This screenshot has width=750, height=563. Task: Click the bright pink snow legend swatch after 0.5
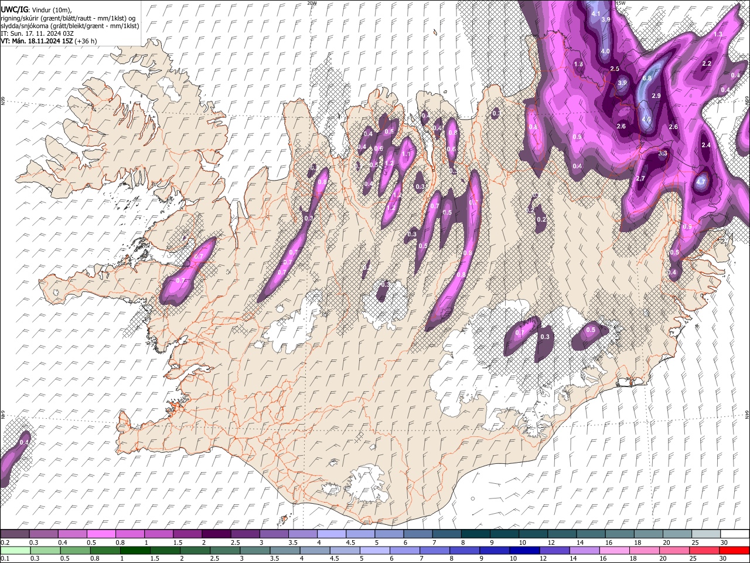pos(101,534)
